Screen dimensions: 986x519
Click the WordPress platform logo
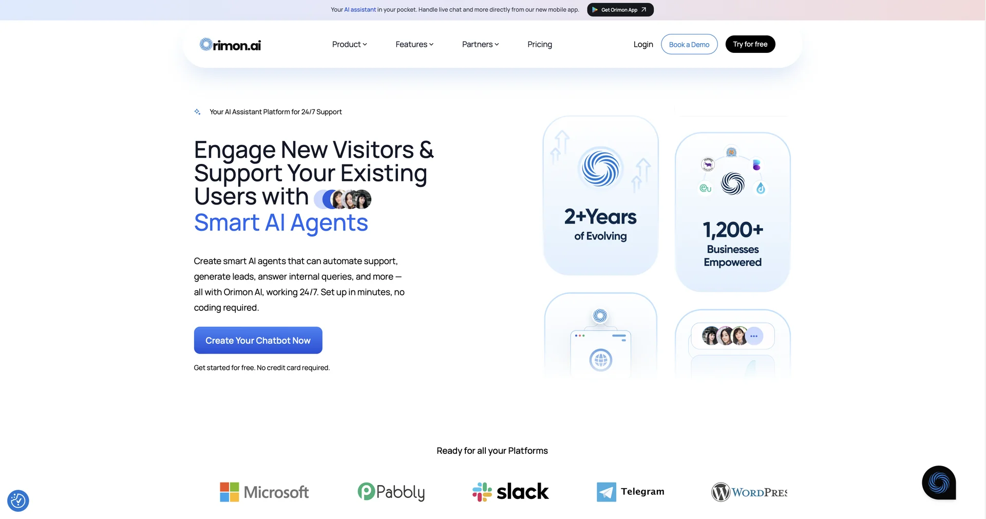(749, 492)
